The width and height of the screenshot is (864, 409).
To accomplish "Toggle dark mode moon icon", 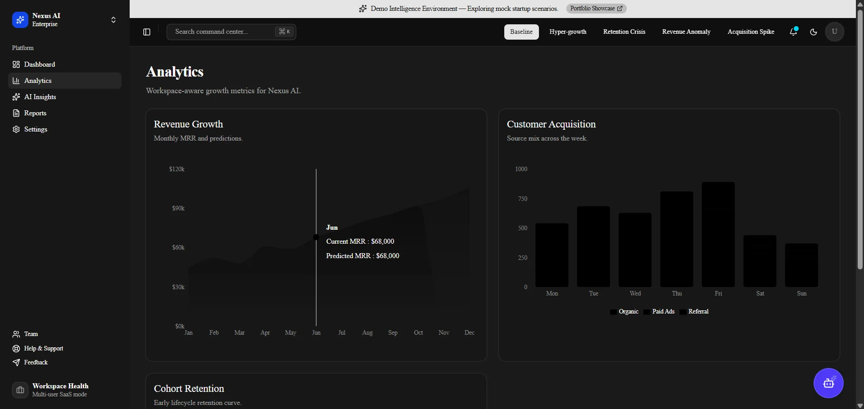I will coord(814,32).
